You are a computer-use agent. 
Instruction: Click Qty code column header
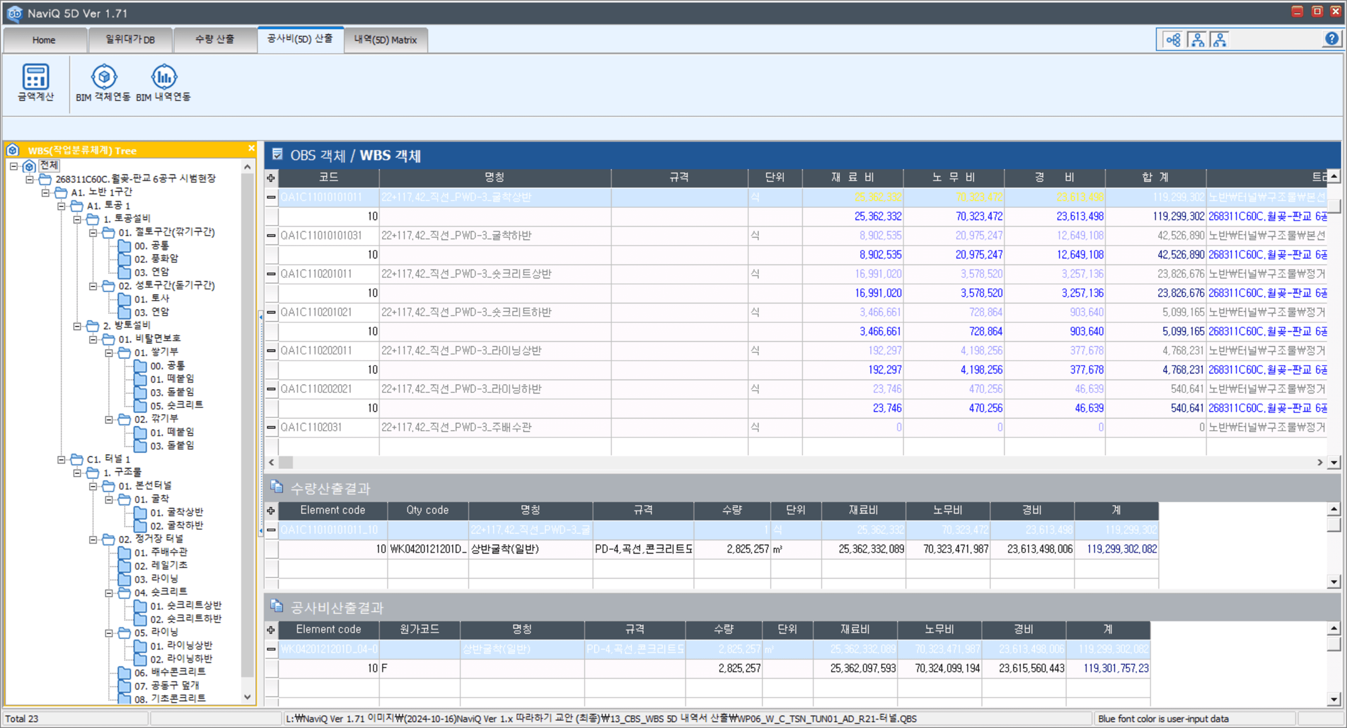[x=428, y=510]
